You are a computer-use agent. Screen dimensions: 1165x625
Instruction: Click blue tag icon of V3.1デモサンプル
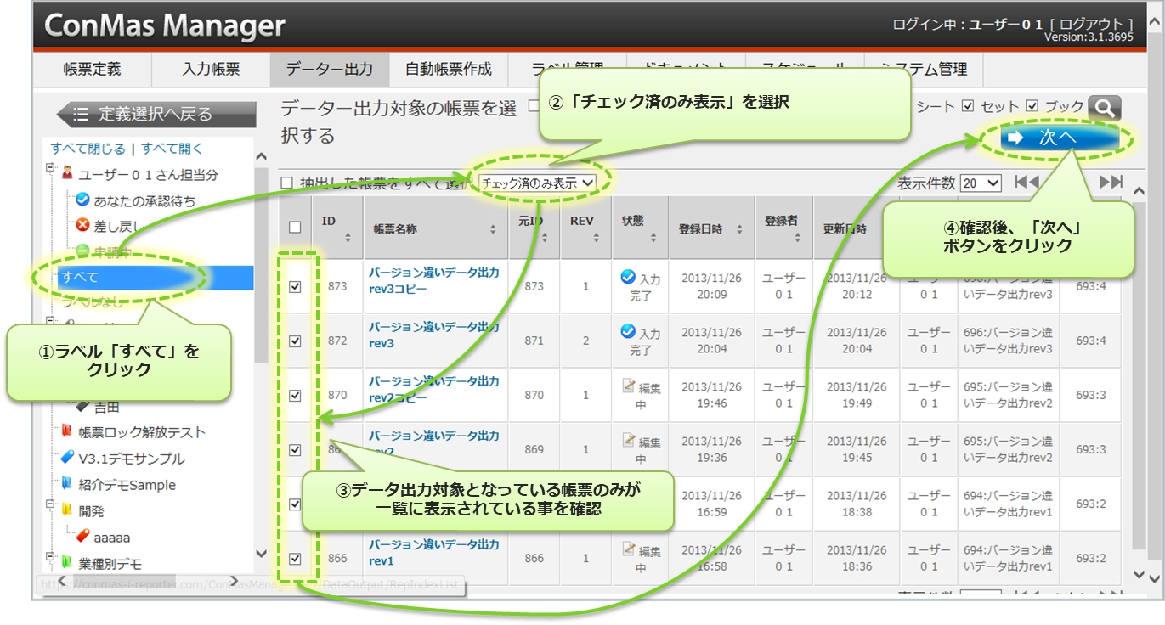point(67,457)
